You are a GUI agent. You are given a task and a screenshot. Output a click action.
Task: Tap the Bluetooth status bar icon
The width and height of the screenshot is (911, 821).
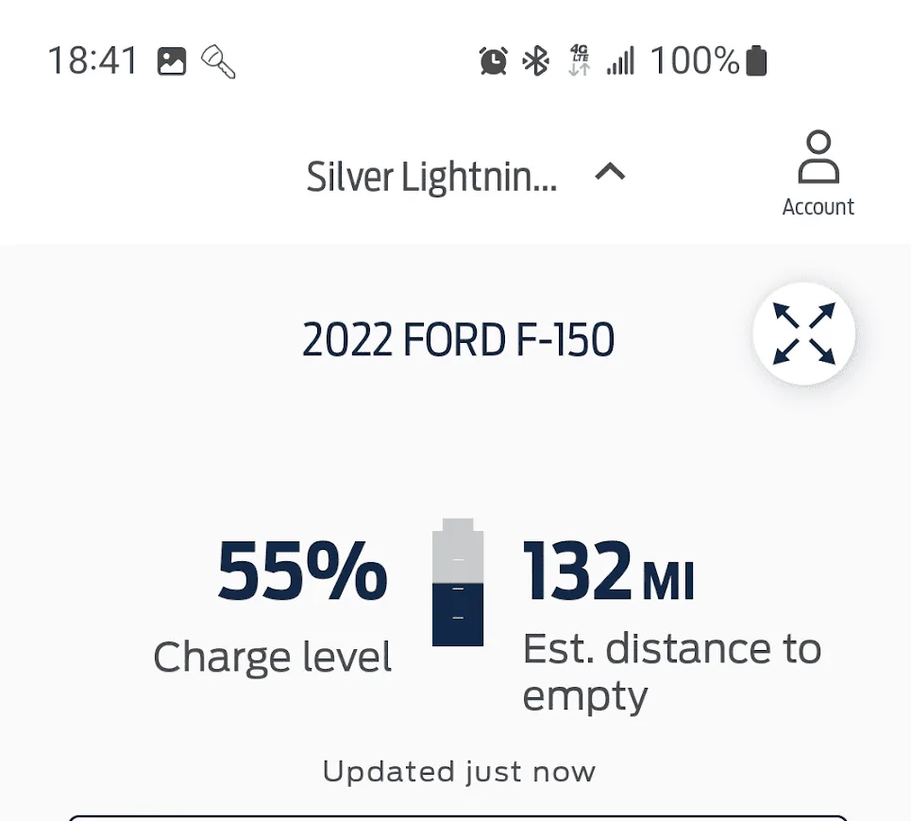coord(536,62)
